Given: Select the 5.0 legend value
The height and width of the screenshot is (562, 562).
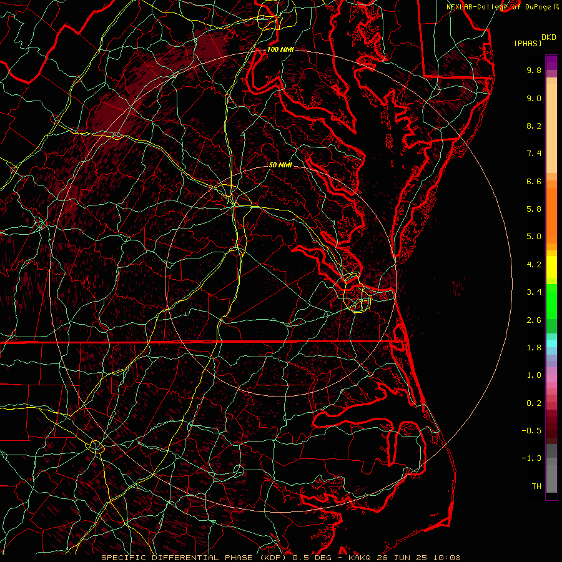Looking at the screenshot, I should point(534,237).
